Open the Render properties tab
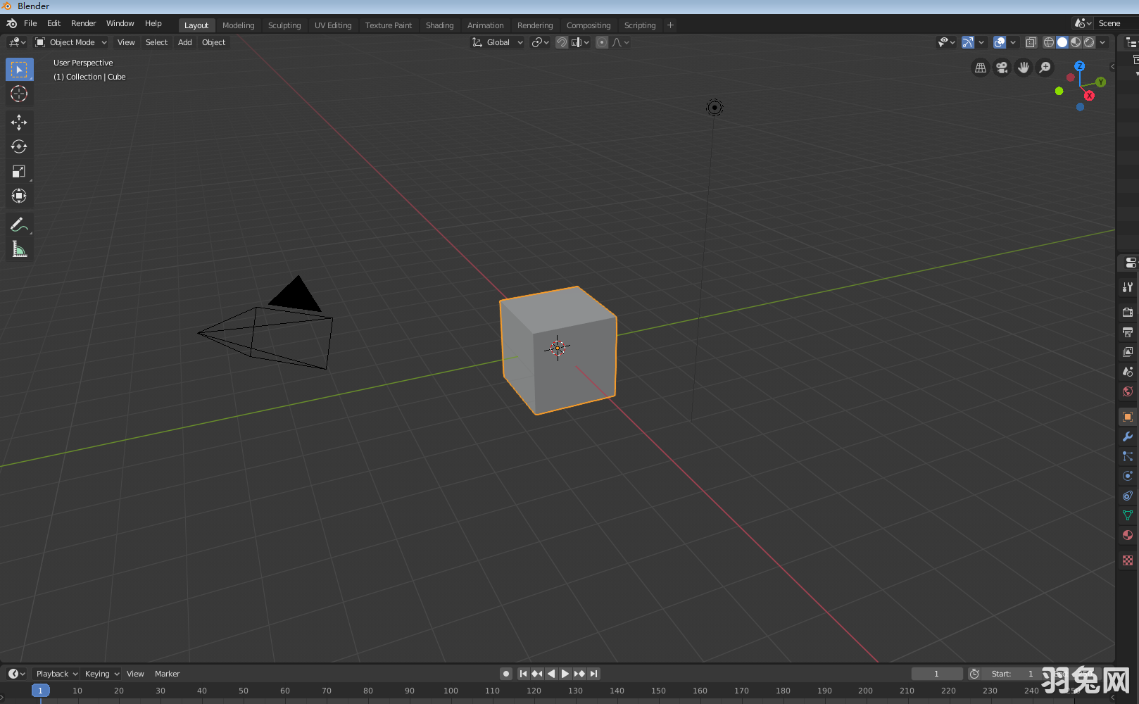This screenshot has width=1139, height=704. click(x=1127, y=312)
